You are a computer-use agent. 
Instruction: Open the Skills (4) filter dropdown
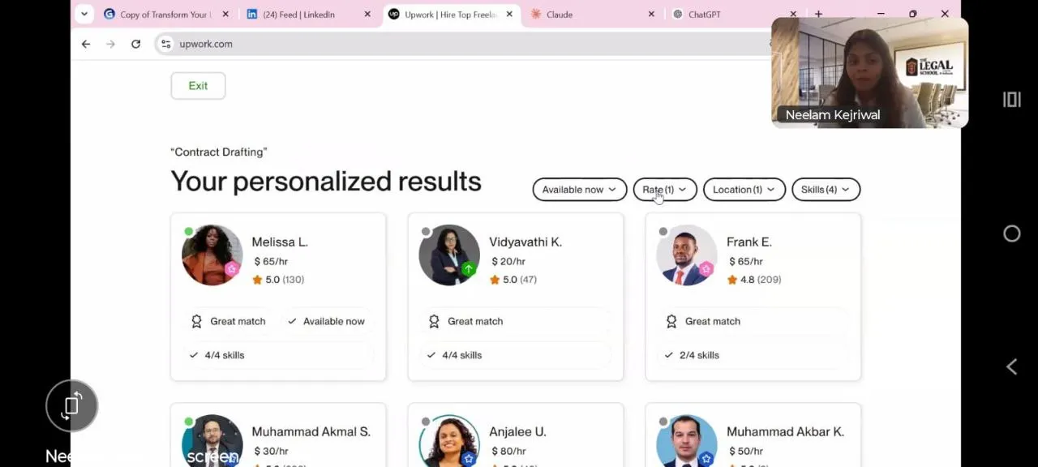[x=825, y=190]
